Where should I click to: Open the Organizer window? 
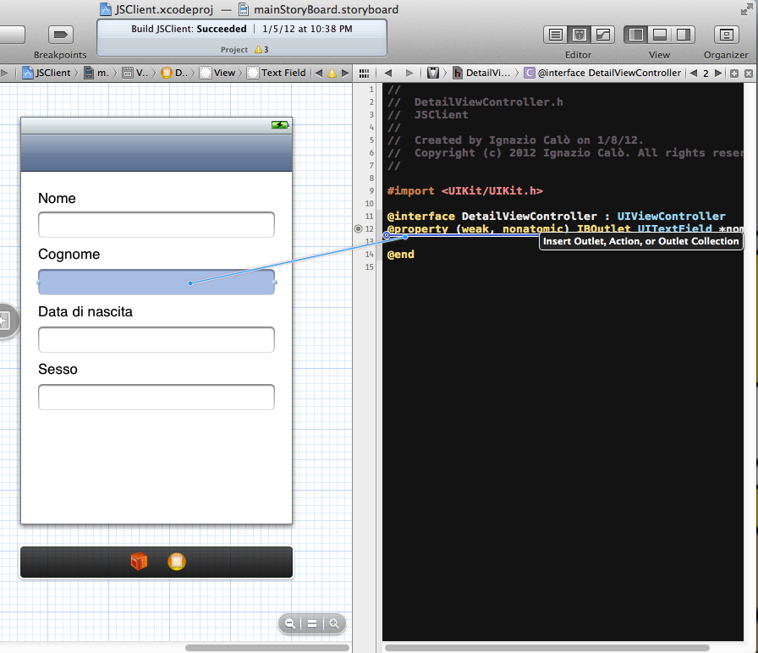click(726, 35)
